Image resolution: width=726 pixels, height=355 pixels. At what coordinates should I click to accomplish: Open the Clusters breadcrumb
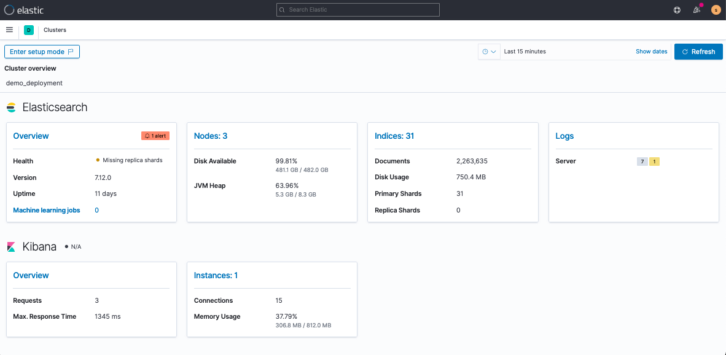[55, 30]
